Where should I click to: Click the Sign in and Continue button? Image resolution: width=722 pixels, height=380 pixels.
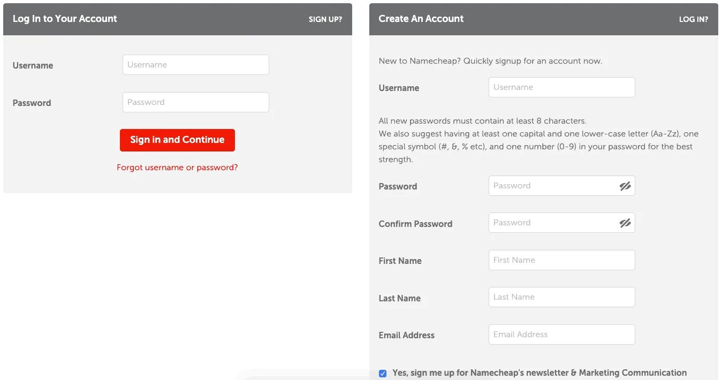[x=177, y=140]
